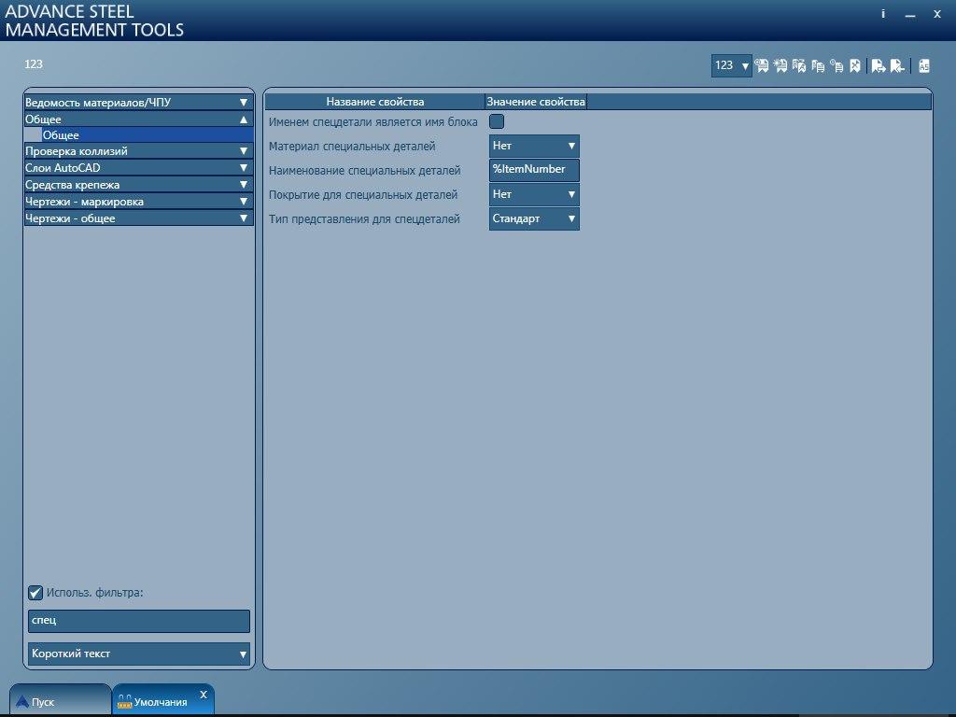
Task: Click the export icon with right arrow
Action: (x=879, y=65)
